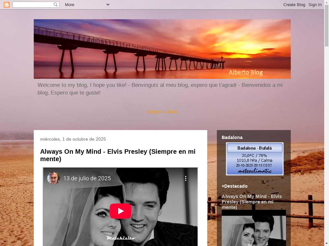Click the Blogger logo icon

(7, 4)
